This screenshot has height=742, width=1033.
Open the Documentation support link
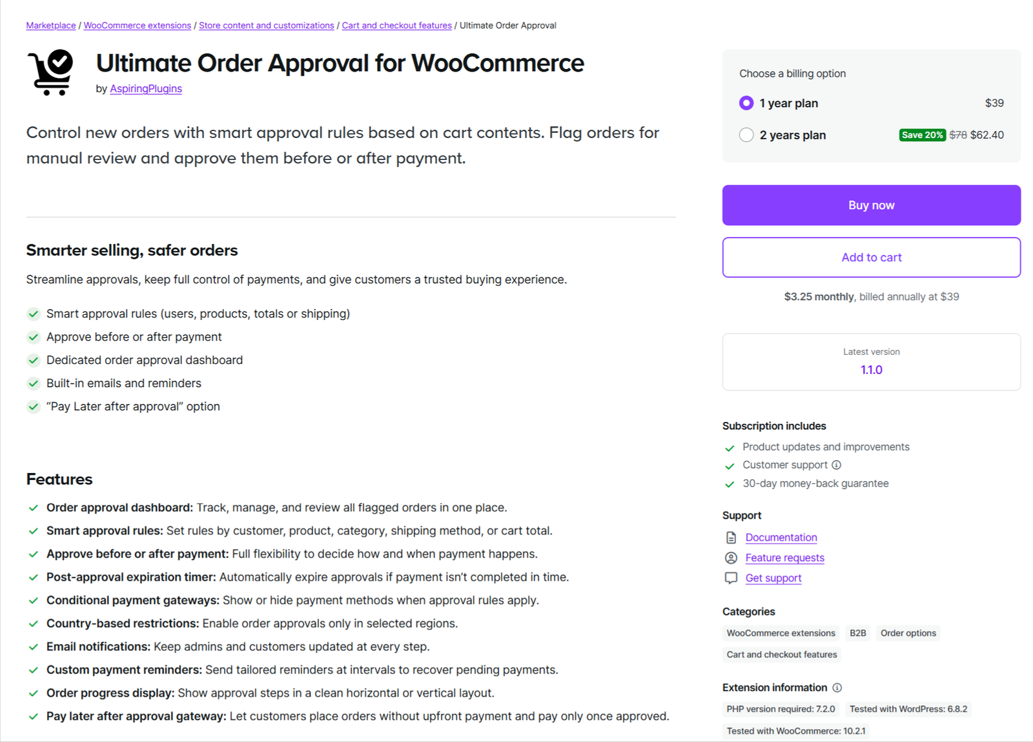click(x=781, y=537)
